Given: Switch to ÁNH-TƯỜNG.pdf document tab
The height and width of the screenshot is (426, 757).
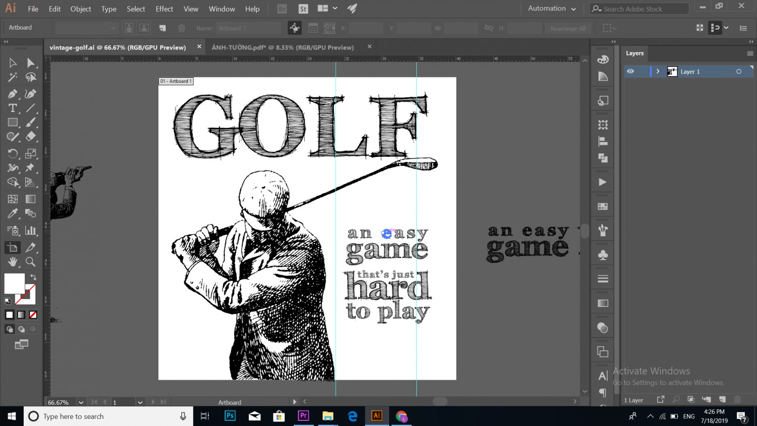Looking at the screenshot, I should pos(283,47).
